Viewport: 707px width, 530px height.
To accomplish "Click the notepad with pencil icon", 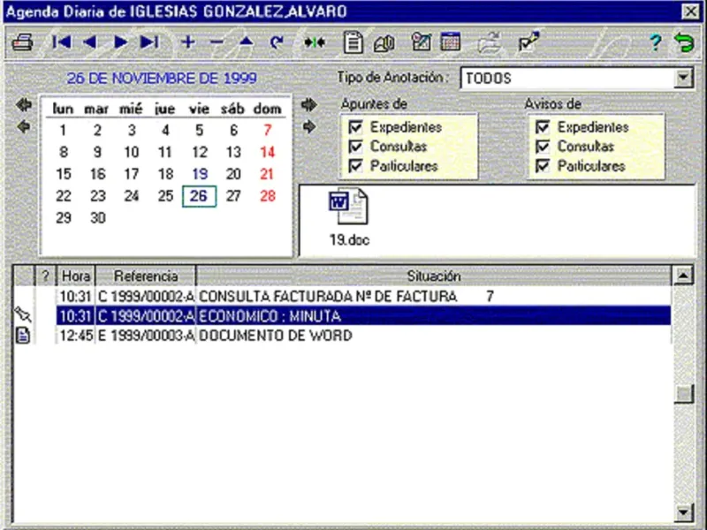I will 422,42.
